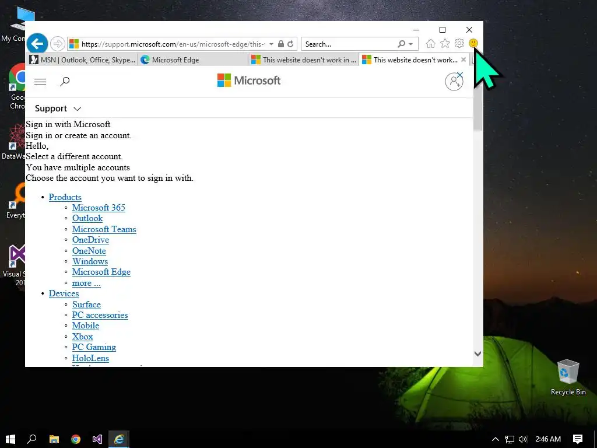
Task: Open the Microsoft Teams link
Action: tap(104, 229)
